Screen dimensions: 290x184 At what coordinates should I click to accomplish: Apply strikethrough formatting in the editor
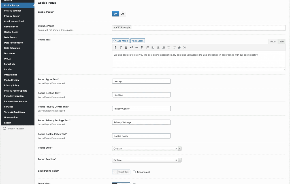(x=137, y=47)
